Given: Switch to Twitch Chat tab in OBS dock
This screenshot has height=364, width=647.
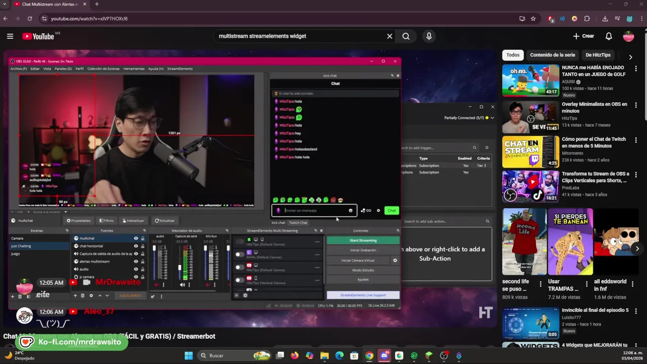Looking at the screenshot, I should [x=298, y=223].
